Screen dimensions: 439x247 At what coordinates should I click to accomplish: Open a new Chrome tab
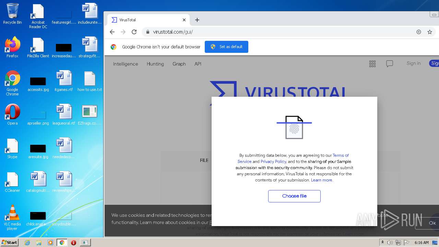coord(197,20)
